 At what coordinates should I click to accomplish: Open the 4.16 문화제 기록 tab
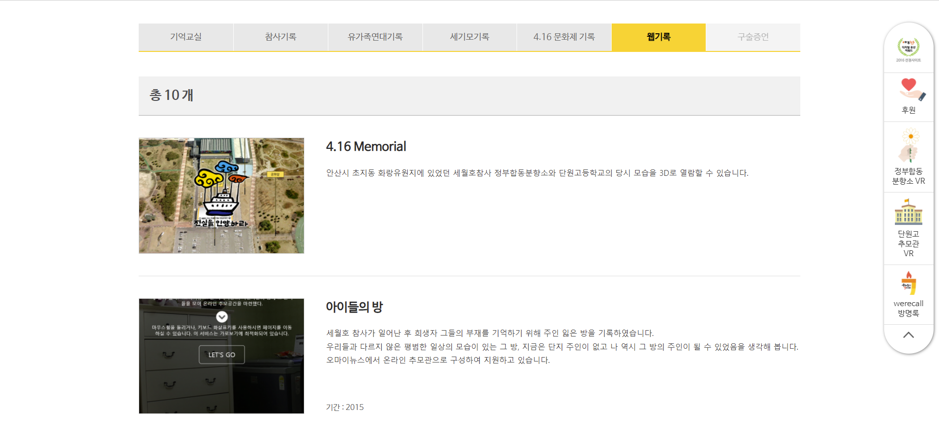[564, 37]
